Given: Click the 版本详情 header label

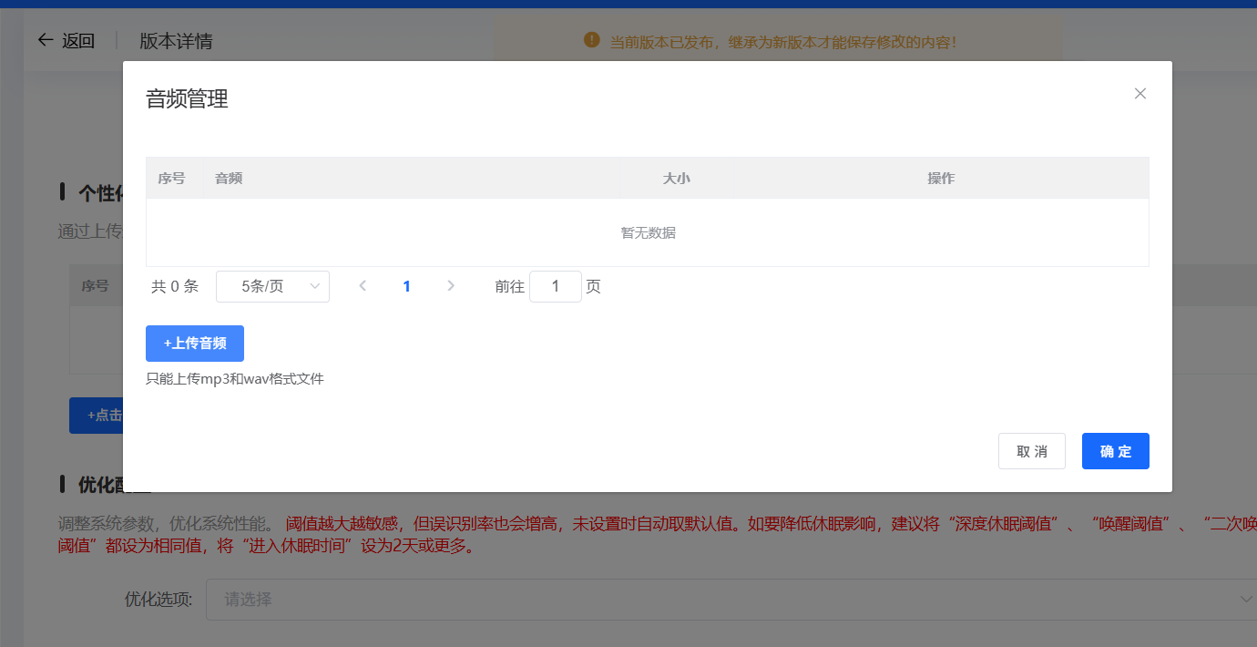Looking at the screenshot, I should 176,40.
